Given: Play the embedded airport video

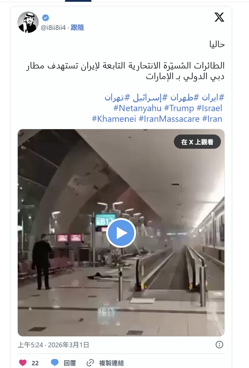Looking at the screenshot, I should [x=121, y=233].
